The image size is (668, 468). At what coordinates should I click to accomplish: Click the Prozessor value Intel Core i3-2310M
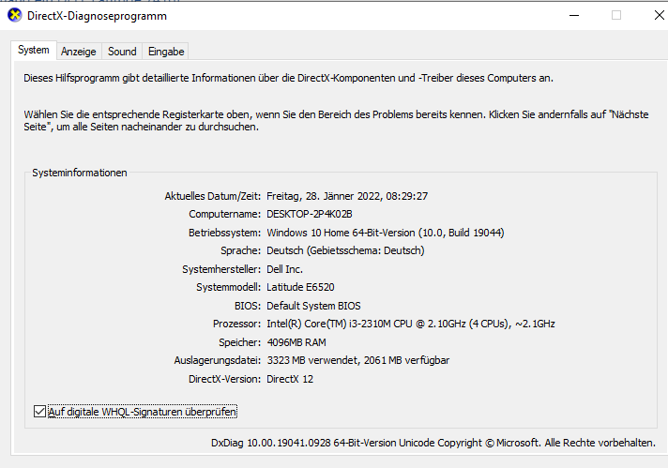(x=411, y=325)
